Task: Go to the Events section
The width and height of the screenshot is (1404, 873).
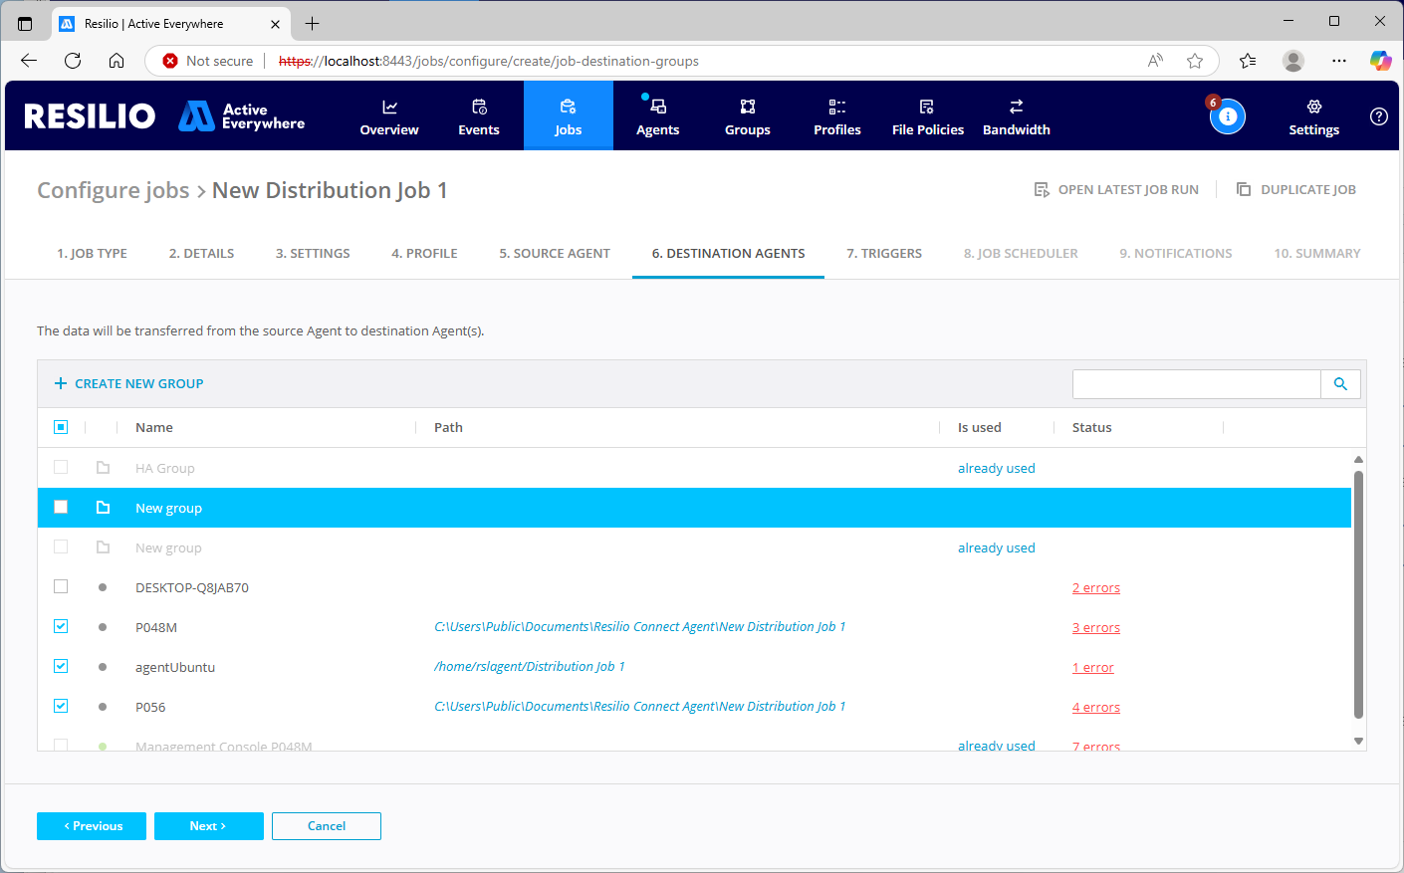Action: tap(479, 116)
